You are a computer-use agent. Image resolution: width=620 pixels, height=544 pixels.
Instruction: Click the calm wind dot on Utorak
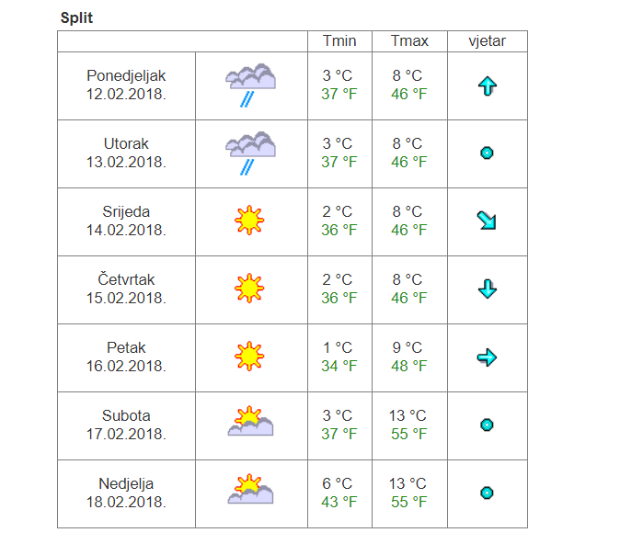click(x=488, y=153)
